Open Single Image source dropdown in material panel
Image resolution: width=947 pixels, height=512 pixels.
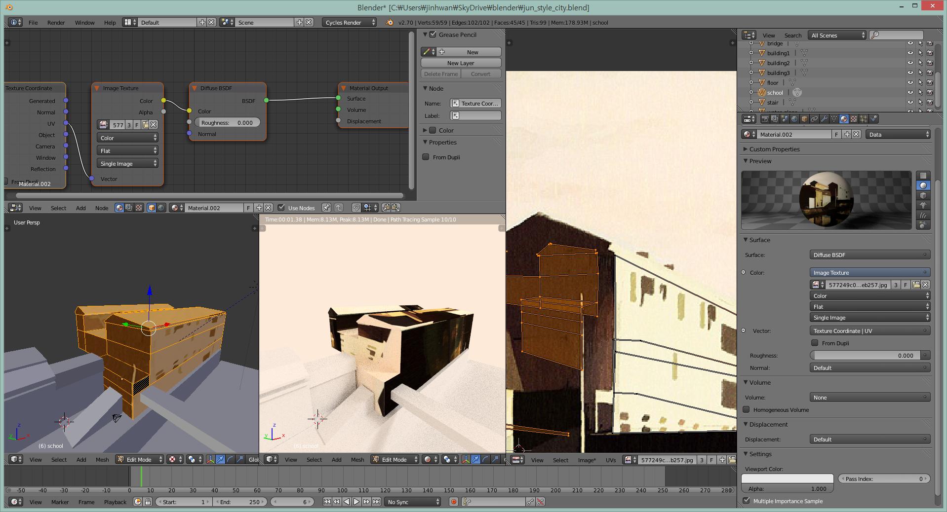(x=870, y=318)
